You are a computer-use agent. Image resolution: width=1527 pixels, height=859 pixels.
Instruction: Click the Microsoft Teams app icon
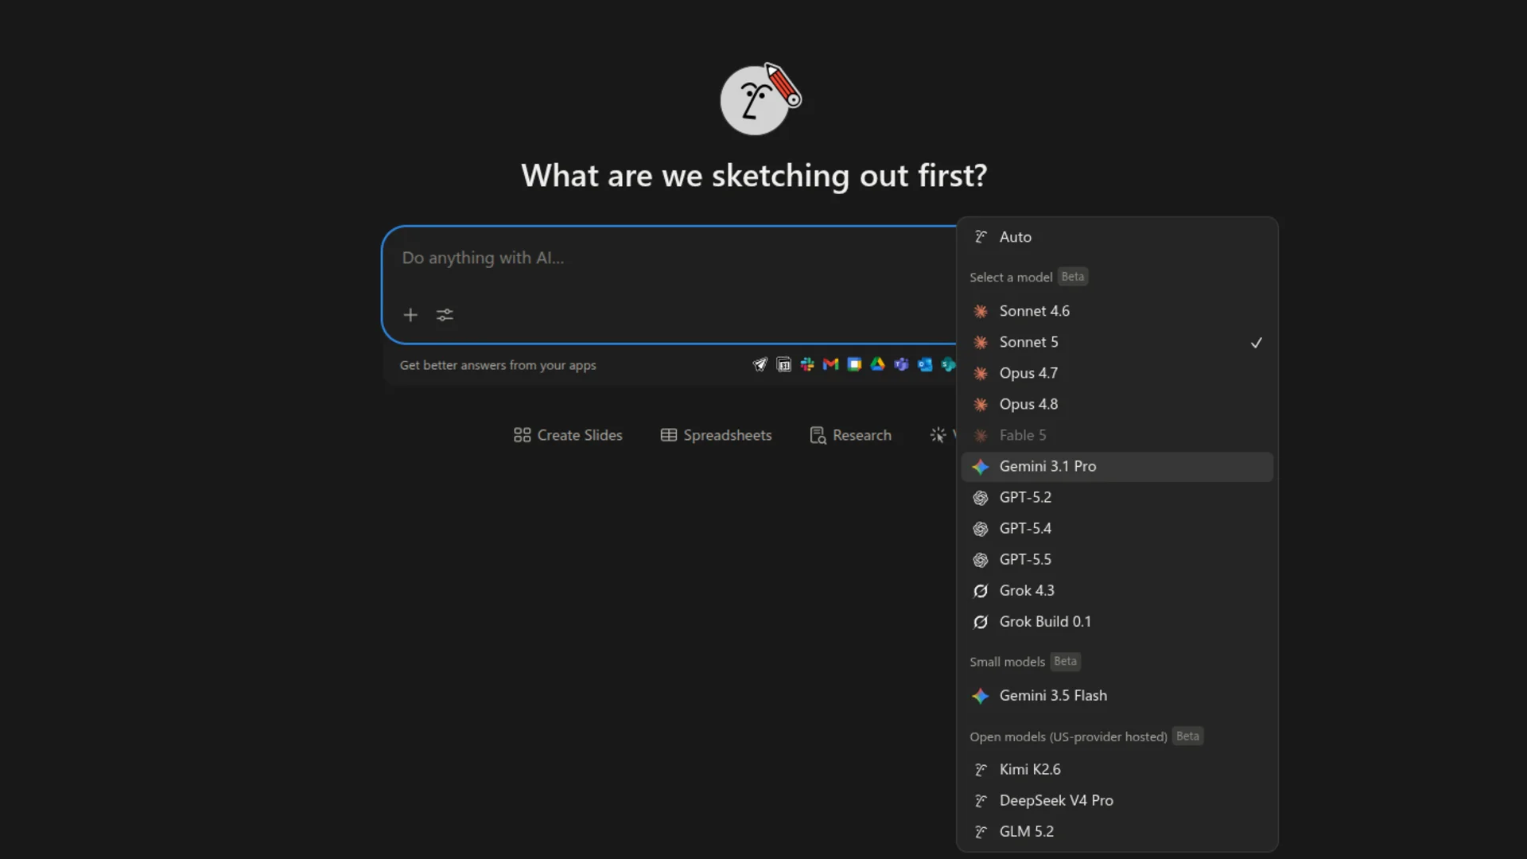coord(901,364)
